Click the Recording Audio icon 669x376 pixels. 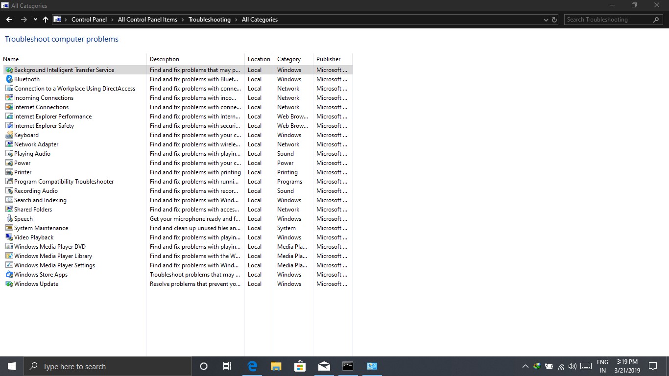click(x=9, y=191)
